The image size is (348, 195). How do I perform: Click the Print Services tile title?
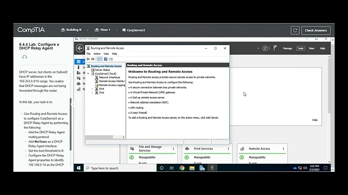click(x=203, y=149)
